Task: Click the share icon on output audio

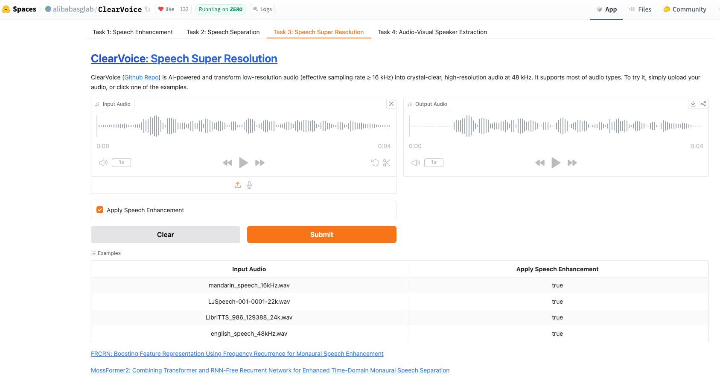Action: tap(703, 104)
